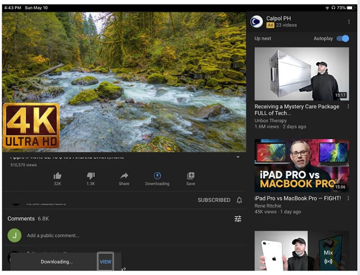The width and height of the screenshot is (360, 275).
Task: Tap the 4:43 PM clock in status bar
Action: [x=12, y=8]
